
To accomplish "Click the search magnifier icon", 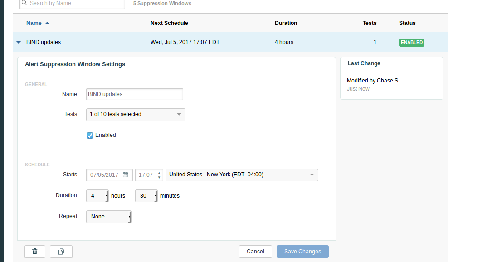I will coord(25,3).
